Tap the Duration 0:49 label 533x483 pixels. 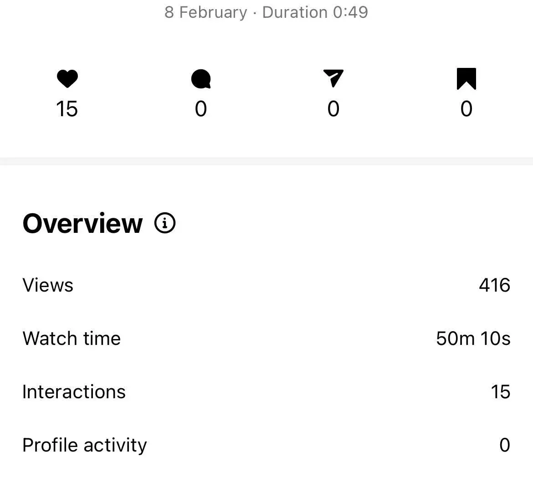point(315,12)
